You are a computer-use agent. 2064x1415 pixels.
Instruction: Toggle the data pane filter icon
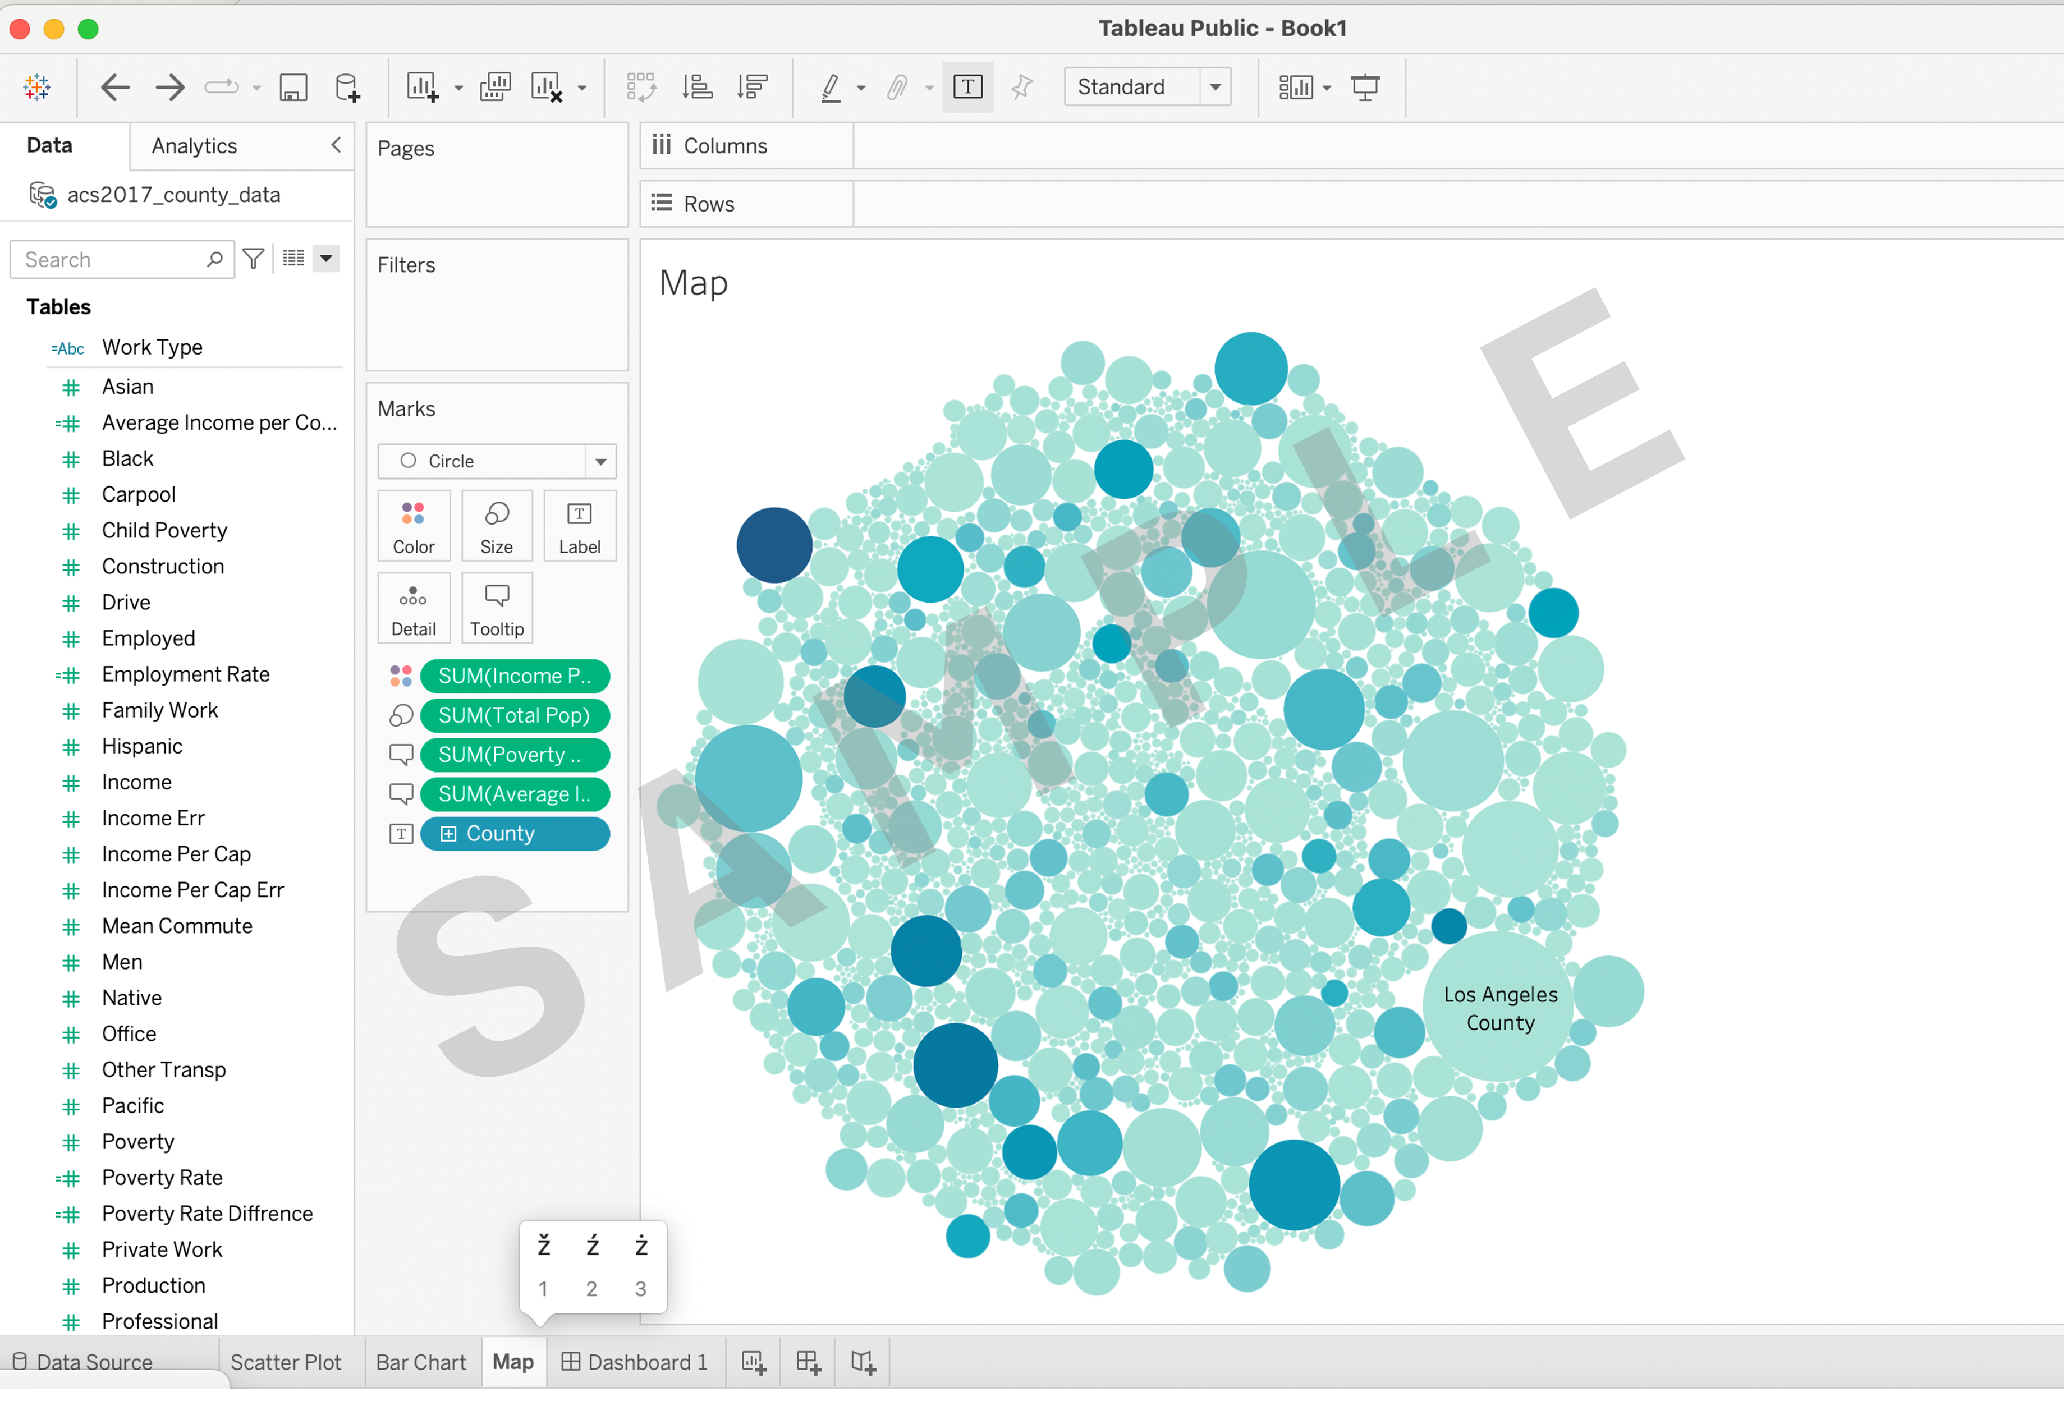pyautogui.click(x=253, y=259)
